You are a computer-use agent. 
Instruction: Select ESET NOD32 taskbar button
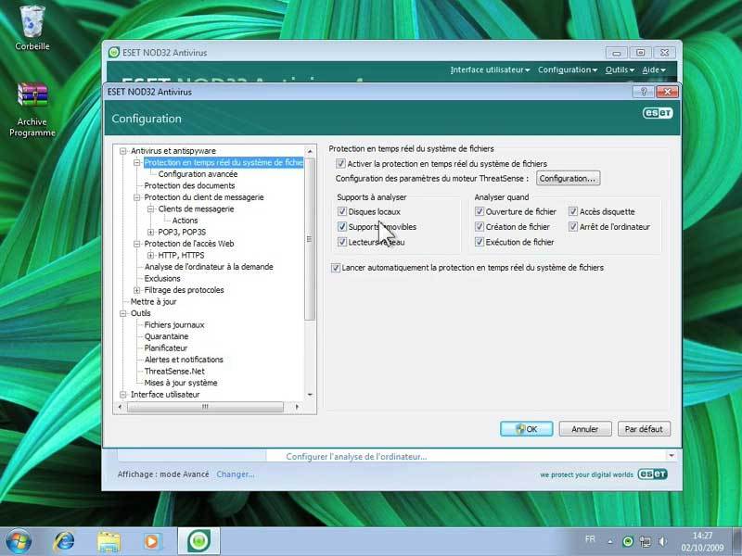point(198,541)
